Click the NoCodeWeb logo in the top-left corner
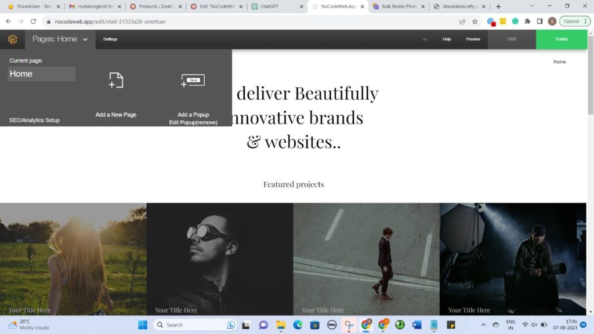Viewport: 594px width, 334px height. (x=12, y=39)
